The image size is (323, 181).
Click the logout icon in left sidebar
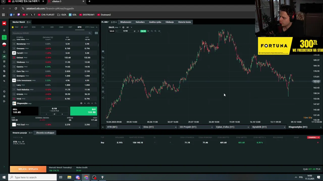(4, 101)
